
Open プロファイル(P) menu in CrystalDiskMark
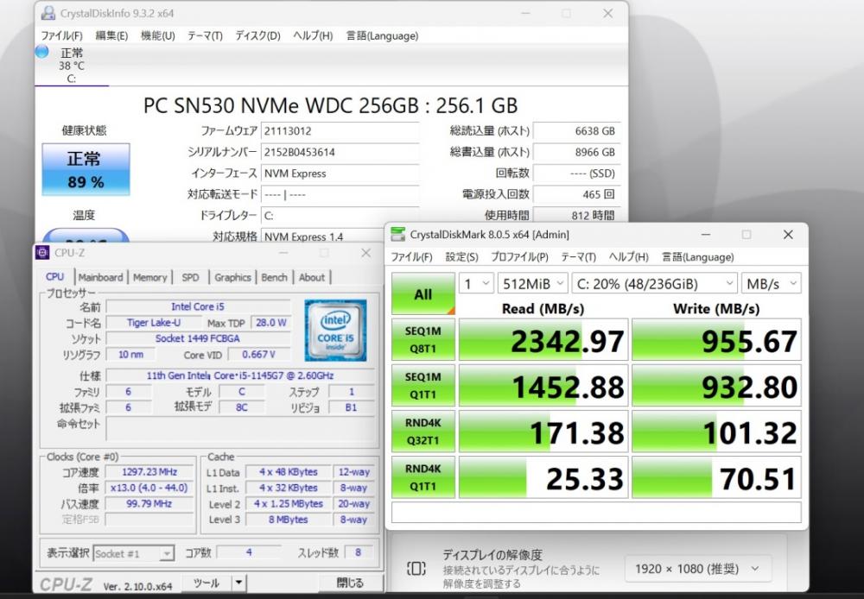tap(519, 257)
